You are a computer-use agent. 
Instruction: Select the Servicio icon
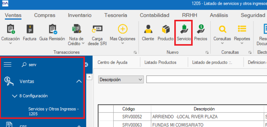184,30
